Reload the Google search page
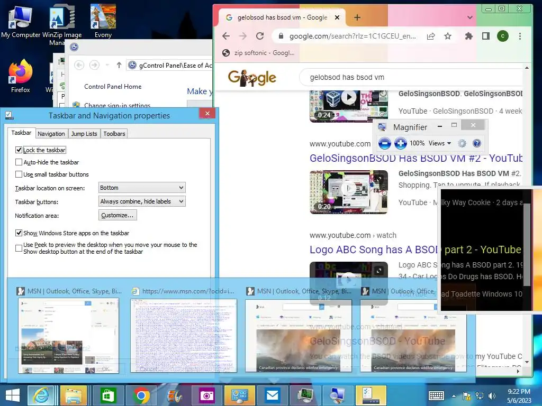The height and width of the screenshot is (406, 542). click(x=260, y=36)
